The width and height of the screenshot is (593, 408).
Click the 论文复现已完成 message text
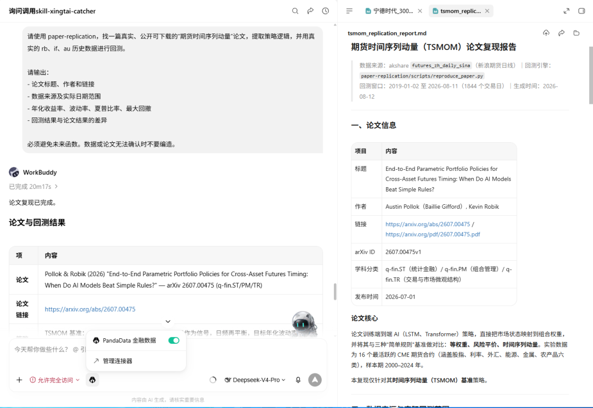(33, 203)
